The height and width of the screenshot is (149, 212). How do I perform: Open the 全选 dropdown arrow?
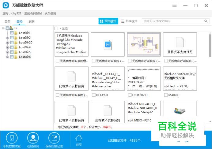tap(60, 28)
